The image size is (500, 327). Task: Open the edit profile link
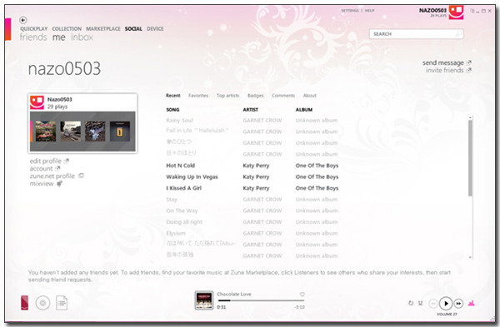click(x=46, y=161)
